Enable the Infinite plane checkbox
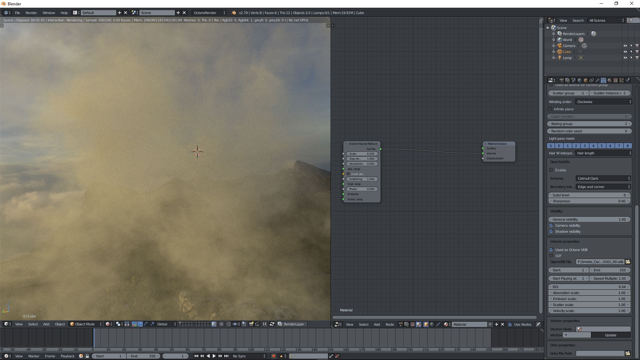Image resolution: width=640 pixels, height=360 pixels. click(550, 109)
